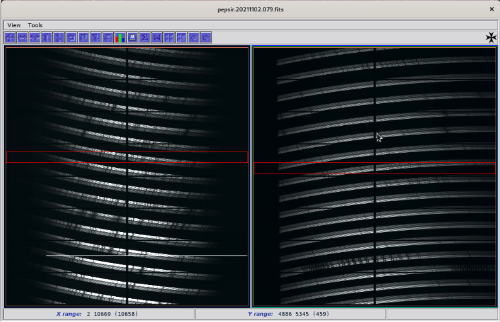Image resolution: width=500 pixels, height=322 pixels.
Task: Click the star logo icon at top right
Action: pos(491,38)
